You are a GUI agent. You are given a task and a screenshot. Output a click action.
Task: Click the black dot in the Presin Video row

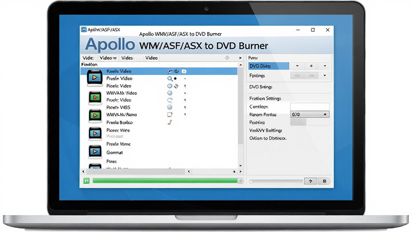click(175, 79)
